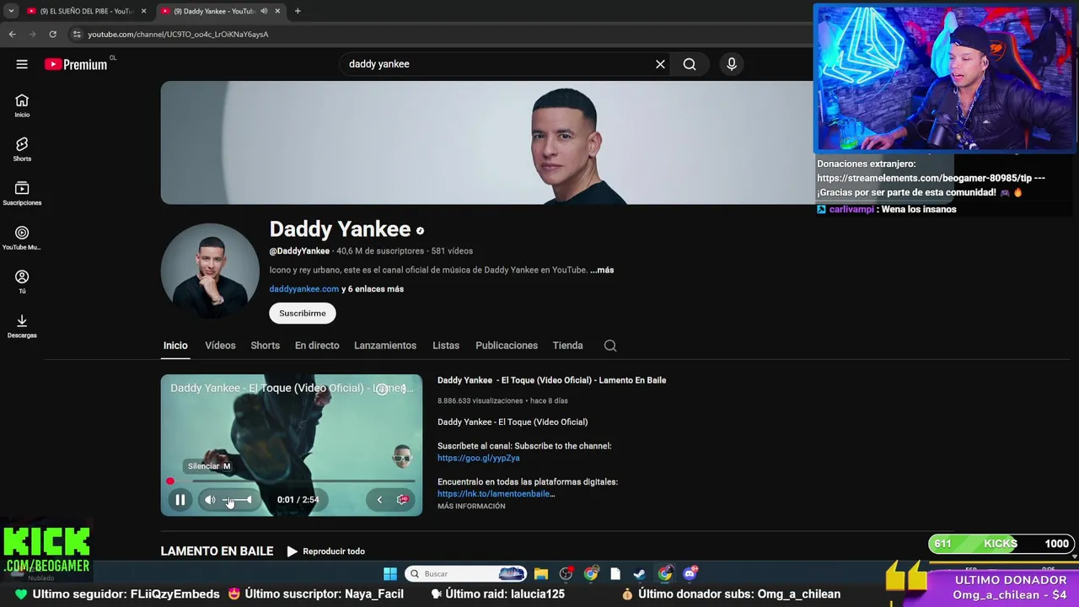Open File Explorer from the taskbar
1079x607 pixels.
click(541, 574)
